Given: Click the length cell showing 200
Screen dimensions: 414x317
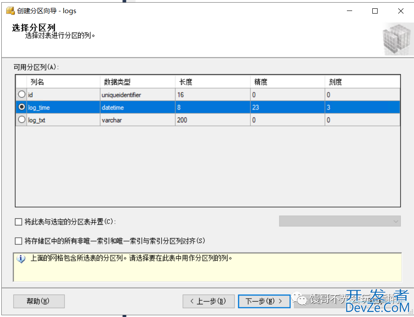Looking at the screenshot, I should tap(213, 120).
